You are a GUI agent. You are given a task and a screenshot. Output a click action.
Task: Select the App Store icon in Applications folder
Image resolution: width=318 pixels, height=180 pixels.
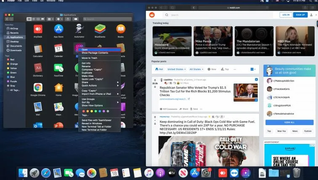coord(58,29)
